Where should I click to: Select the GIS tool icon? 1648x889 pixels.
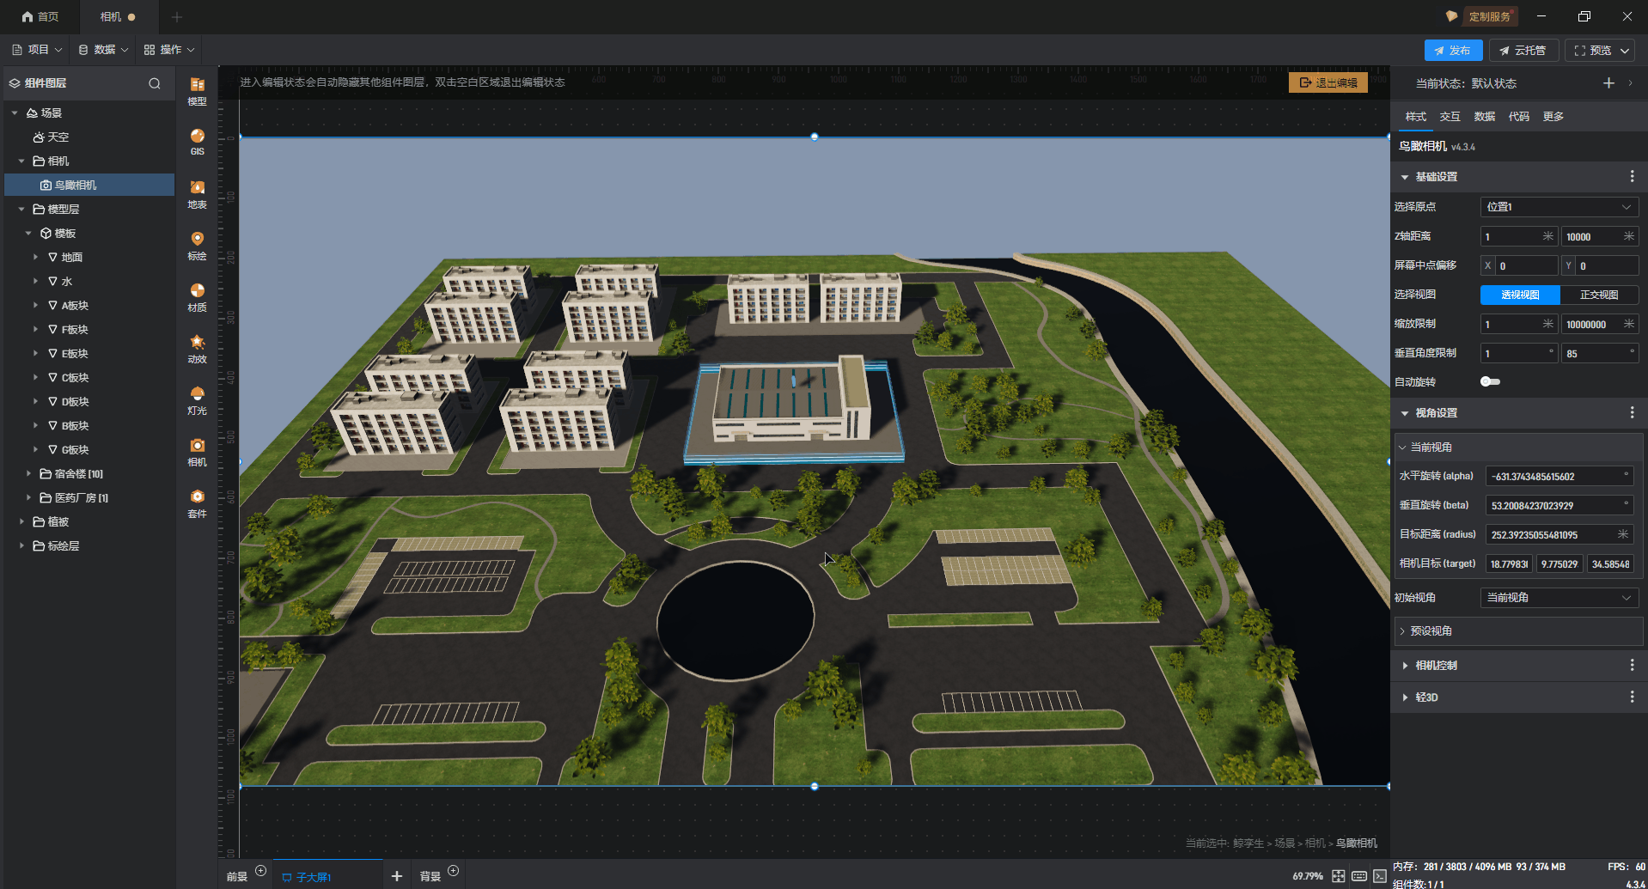pyautogui.click(x=197, y=141)
